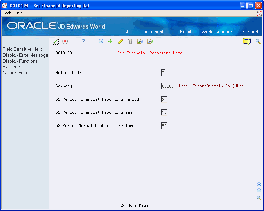Screen dimensions: 264x211
Task: Focus the Financial Reporting Year field
Action: click(164, 112)
